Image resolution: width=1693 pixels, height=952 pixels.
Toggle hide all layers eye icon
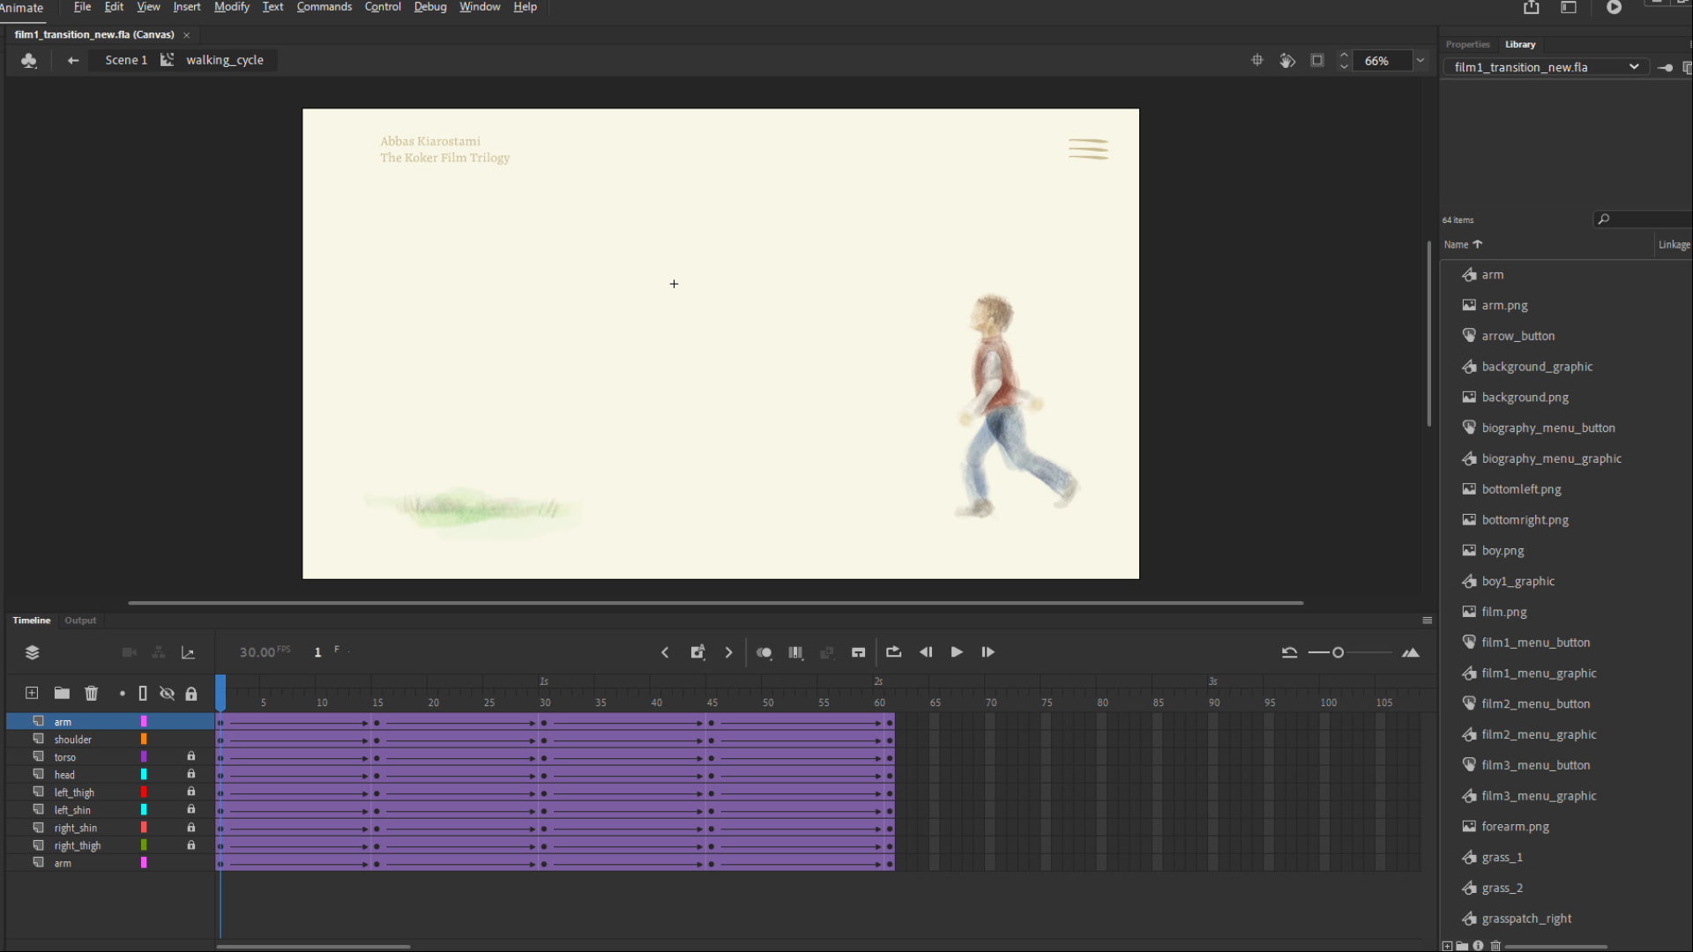tap(167, 694)
